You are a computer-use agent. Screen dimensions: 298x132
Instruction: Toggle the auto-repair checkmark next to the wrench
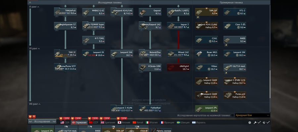[259, 122]
